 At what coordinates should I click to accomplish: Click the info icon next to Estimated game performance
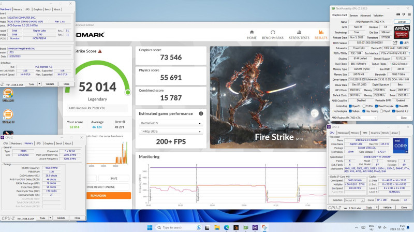pyautogui.click(x=201, y=113)
